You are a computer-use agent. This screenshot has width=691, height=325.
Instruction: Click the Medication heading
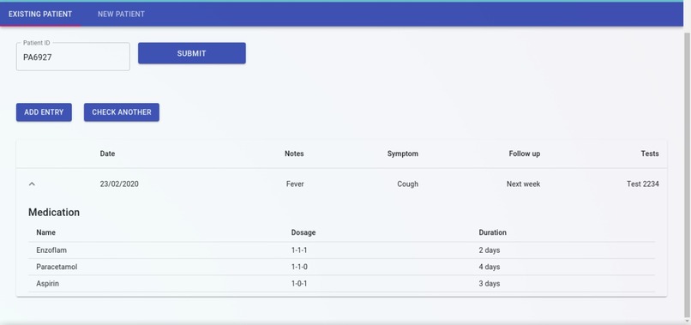(x=54, y=212)
